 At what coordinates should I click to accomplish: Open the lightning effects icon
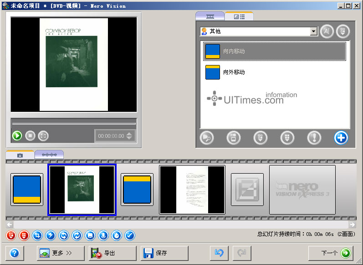[51, 235]
